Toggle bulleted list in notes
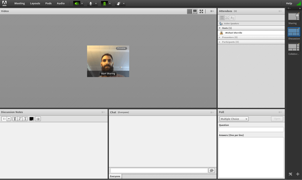 (38, 119)
